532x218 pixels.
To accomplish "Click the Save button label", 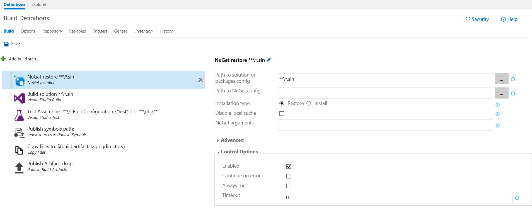I will 16,44.
